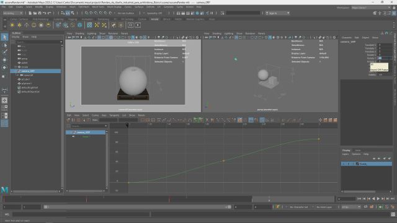This screenshot has width=397, height=223.
Task: Create new scene from status line
Action: (x=30, y=13)
